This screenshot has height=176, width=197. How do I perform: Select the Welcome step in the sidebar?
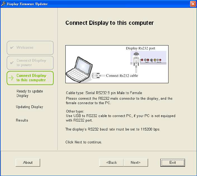(x=30, y=48)
